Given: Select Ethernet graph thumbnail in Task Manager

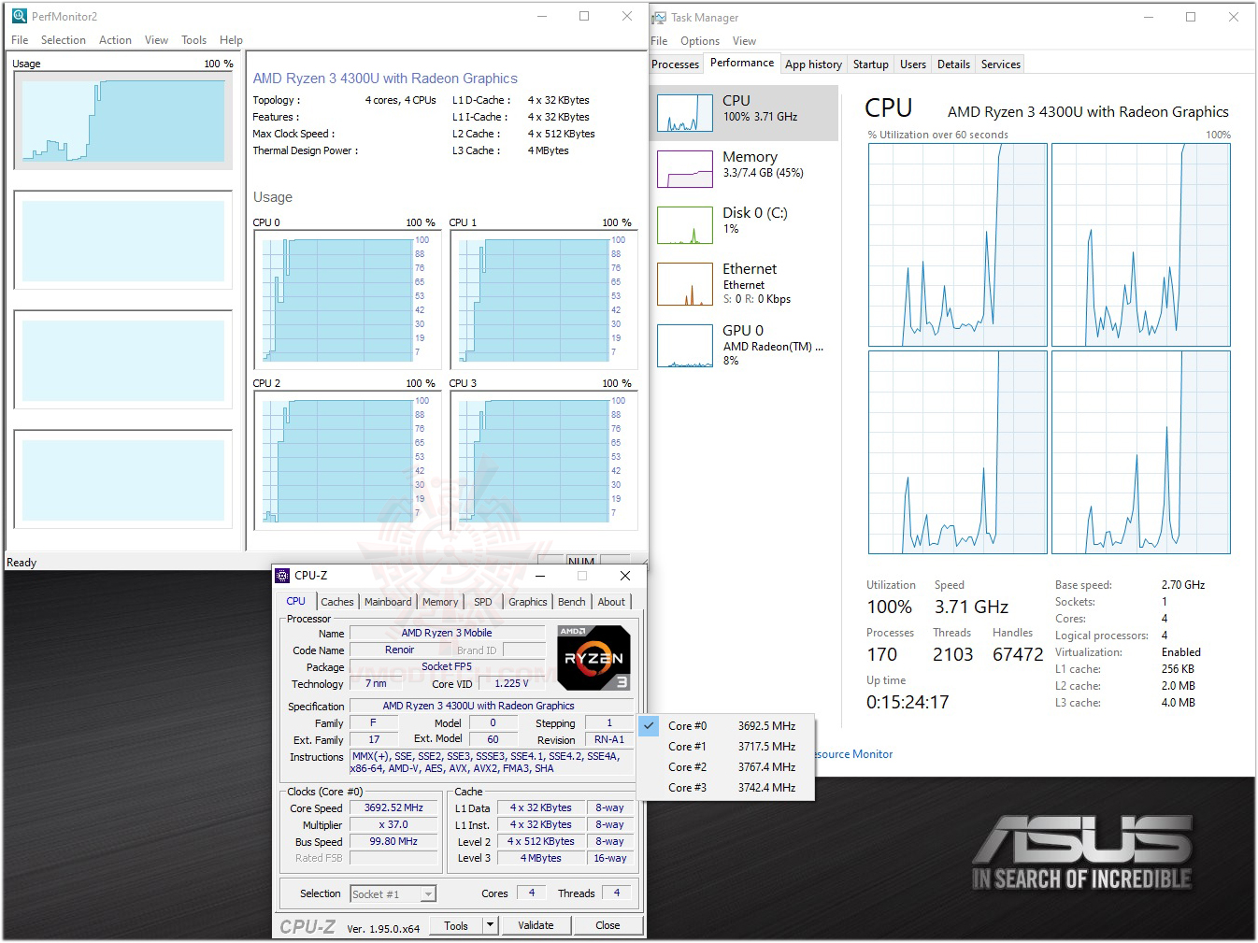Looking at the screenshot, I should pyautogui.click(x=685, y=284).
